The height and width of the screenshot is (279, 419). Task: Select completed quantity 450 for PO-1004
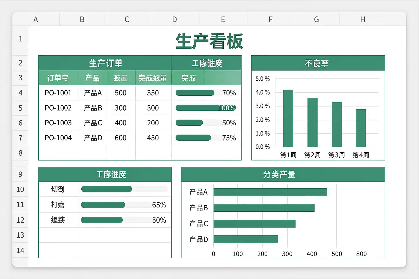click(153, 138)
